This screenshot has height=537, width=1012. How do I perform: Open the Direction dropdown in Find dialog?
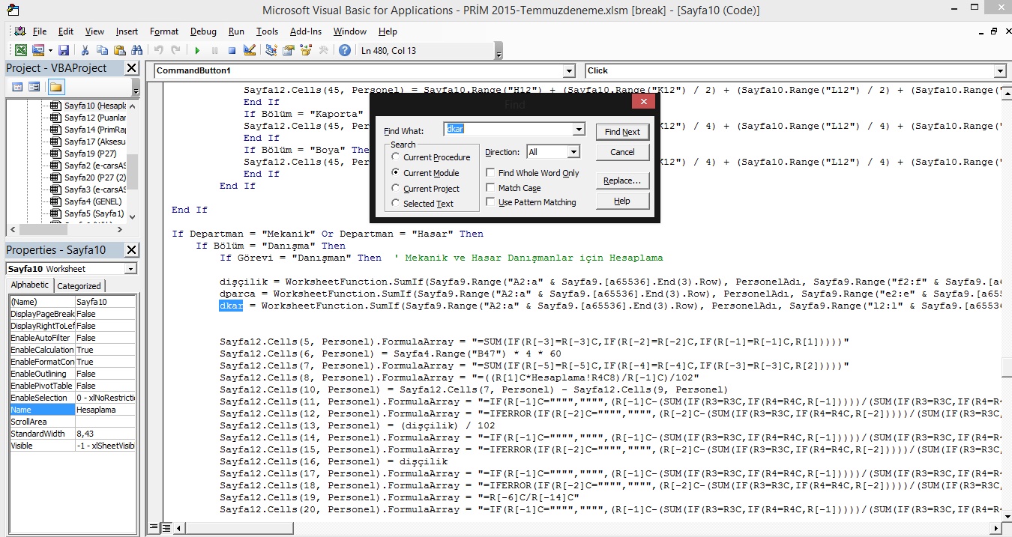[x=573, y=152]
